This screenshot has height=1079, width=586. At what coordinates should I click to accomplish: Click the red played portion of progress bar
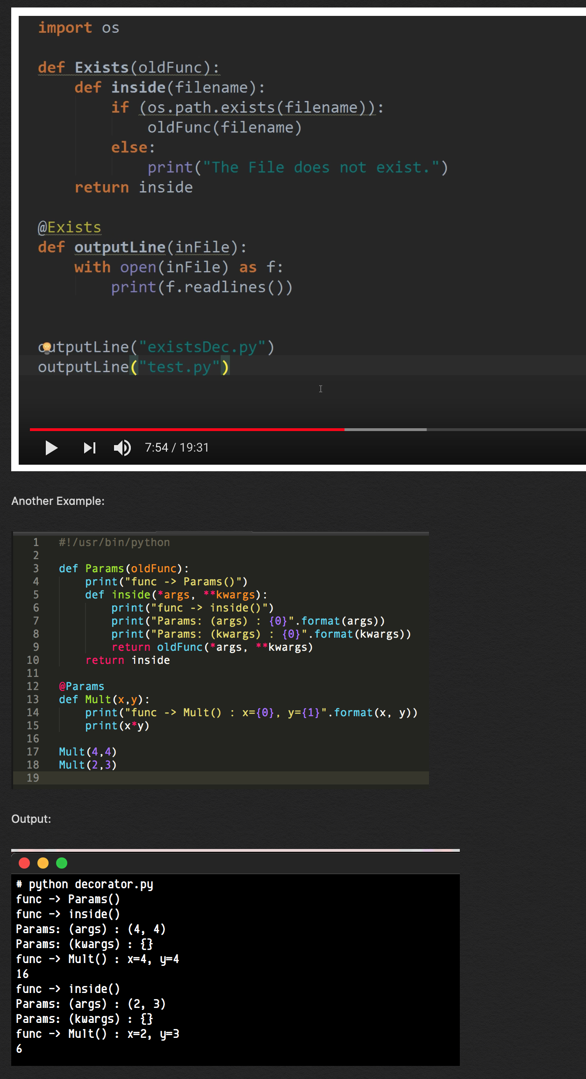[x=187, y=429]
